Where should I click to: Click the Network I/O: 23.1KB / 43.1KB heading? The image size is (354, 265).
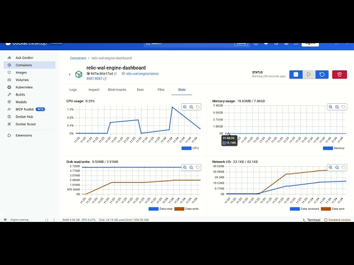tap(235, 162)
